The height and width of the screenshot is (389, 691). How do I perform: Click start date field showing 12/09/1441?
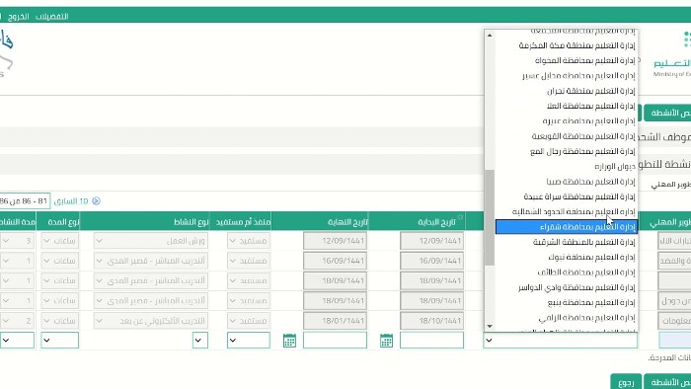(x=431, y=241)
